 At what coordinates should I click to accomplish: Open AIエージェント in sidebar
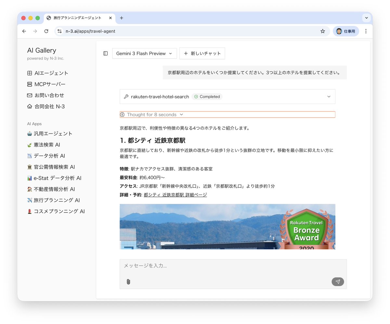point(48,73)
